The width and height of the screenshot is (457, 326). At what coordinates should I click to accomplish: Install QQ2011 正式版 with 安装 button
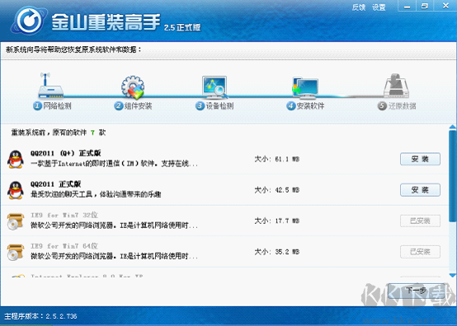[x=420, y=190]
